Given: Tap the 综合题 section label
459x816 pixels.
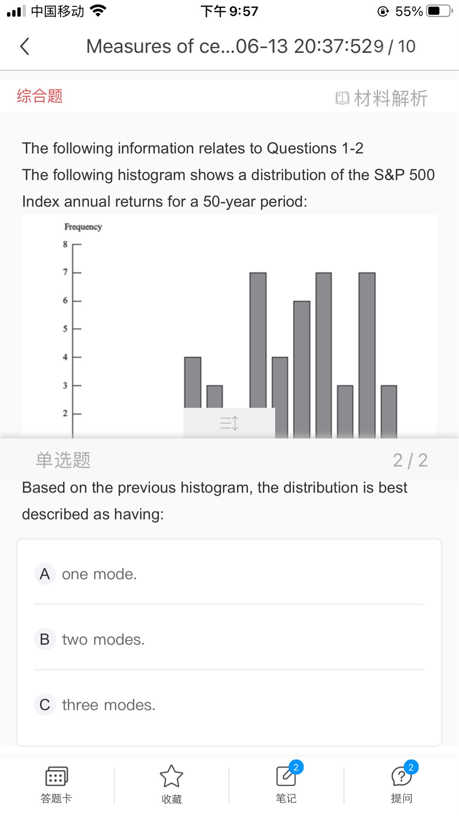Looking at the screenshot, I should pyautogui.click(x=40, y=96).
